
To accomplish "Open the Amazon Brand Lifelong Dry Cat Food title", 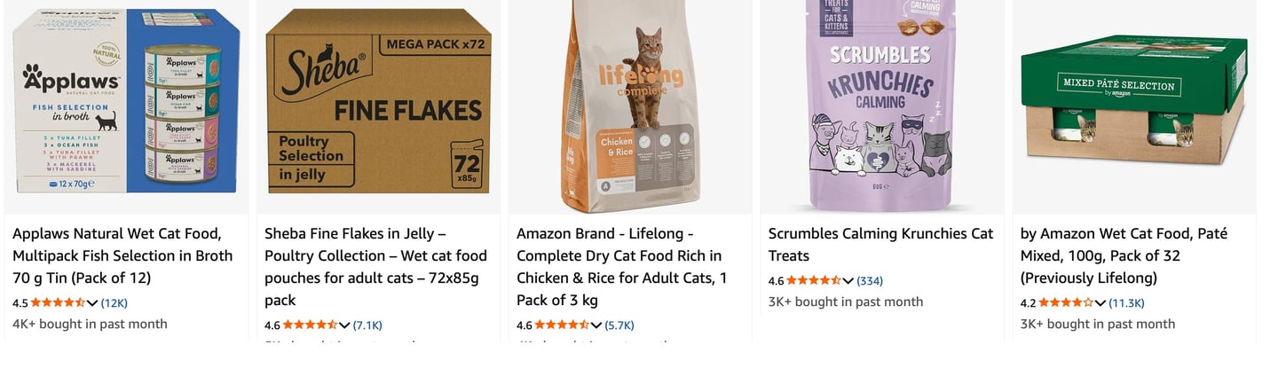I will (622, 266).
